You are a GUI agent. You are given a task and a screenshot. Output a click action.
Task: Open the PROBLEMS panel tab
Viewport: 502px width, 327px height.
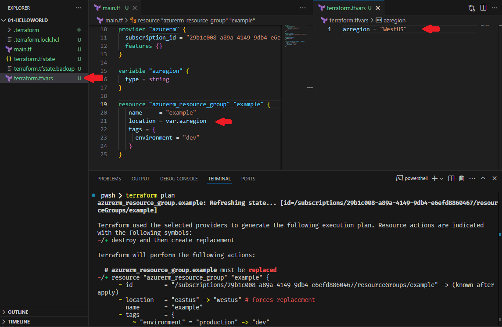[109, 178]
